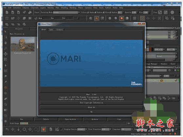Select the Example Project 3.0 thumbnail

coord(23,44)
